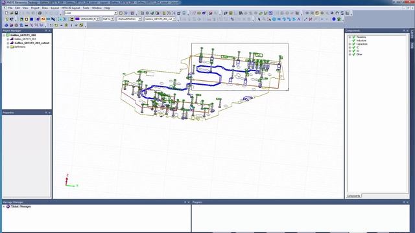This screenshot has height=233, width=415.
Task: Click the yellow outlined square toolbar icon
Action: coord(27,19)
